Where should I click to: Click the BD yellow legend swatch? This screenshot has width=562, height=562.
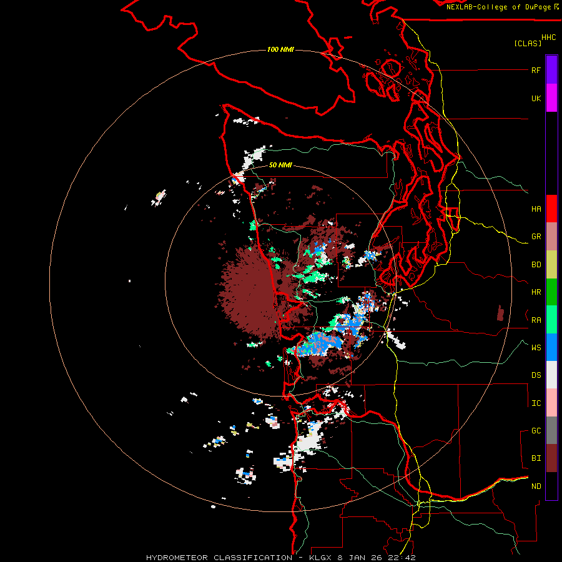tap(551, 265)
